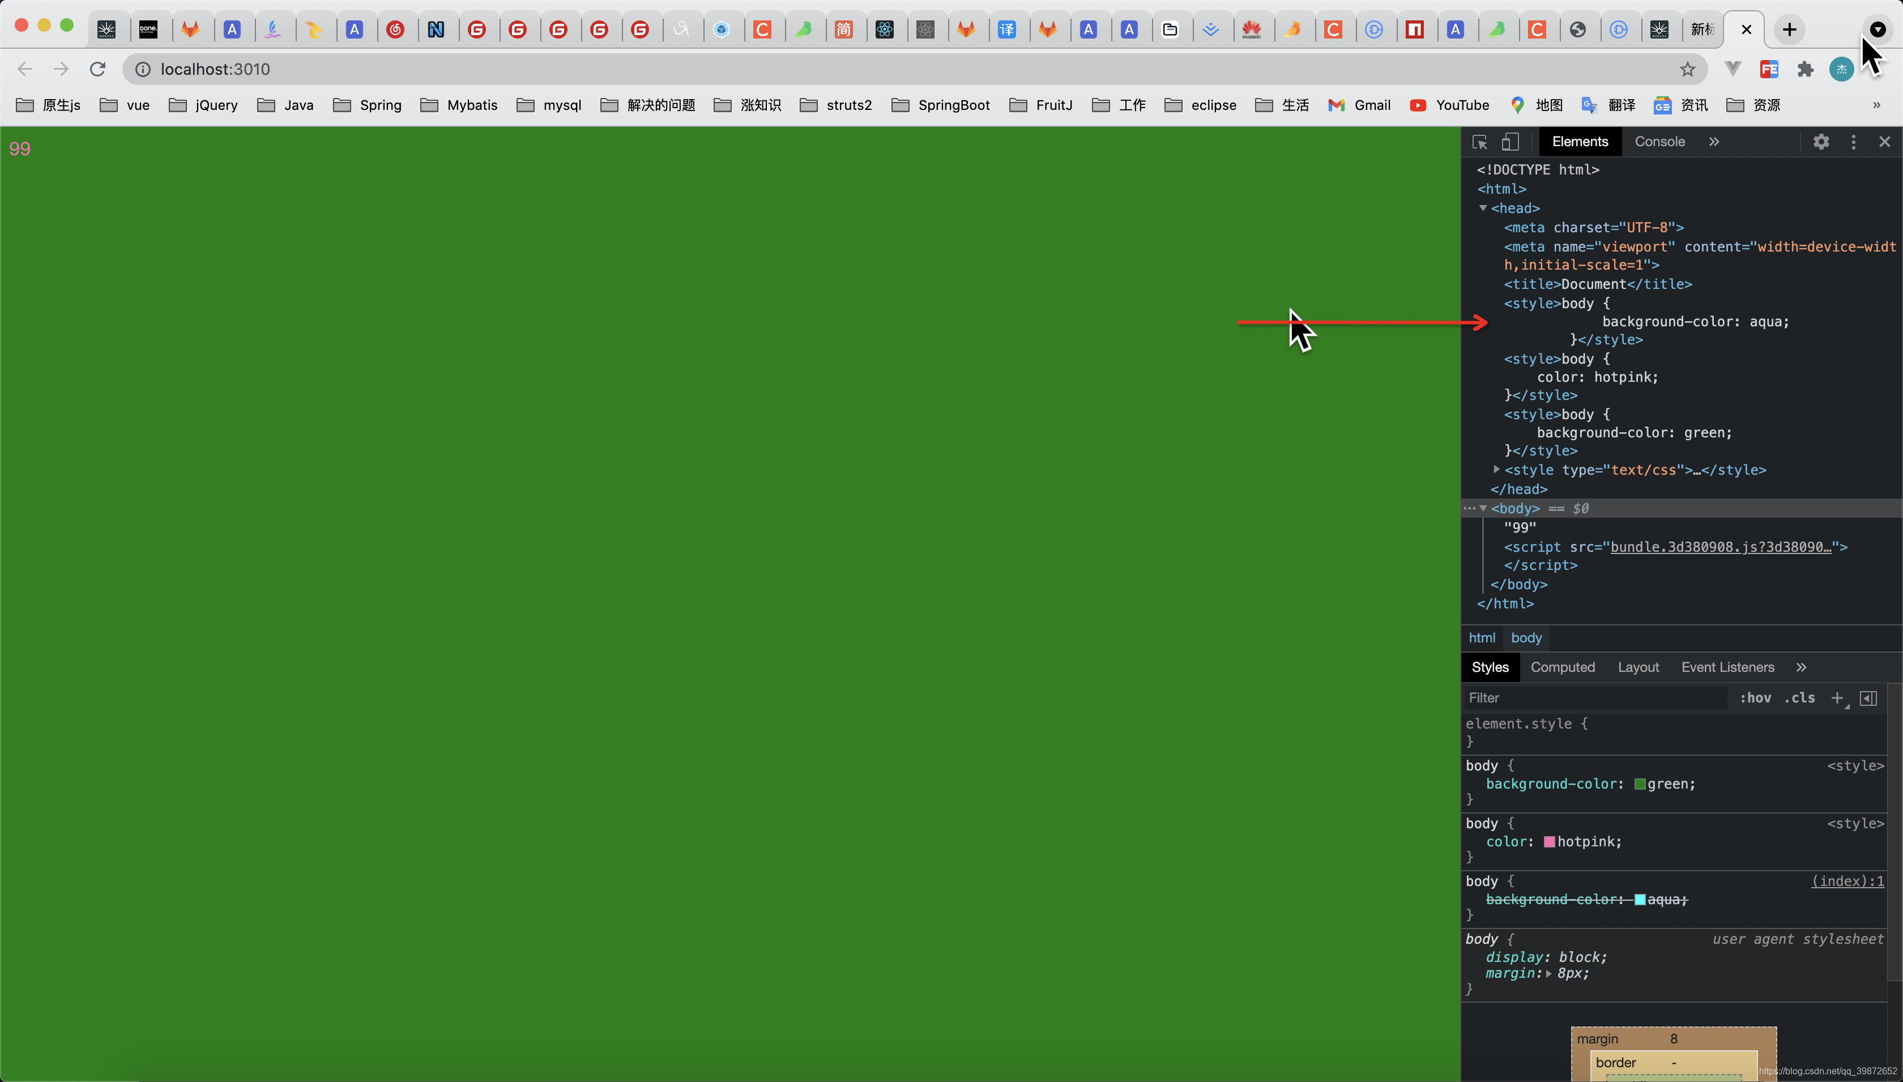
Task: Open the Computed tab
Action: [1563, 667]
